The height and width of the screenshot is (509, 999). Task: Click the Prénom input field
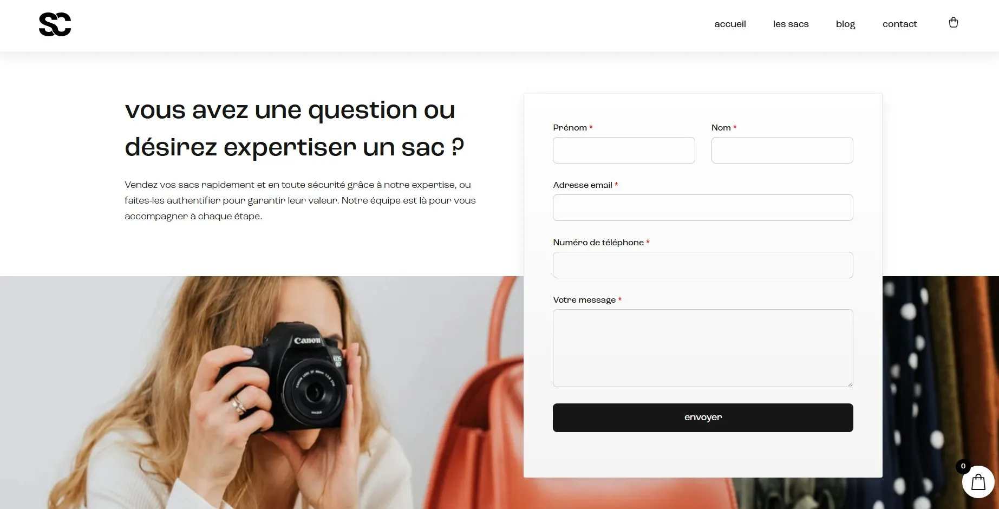tap(624, 150)
